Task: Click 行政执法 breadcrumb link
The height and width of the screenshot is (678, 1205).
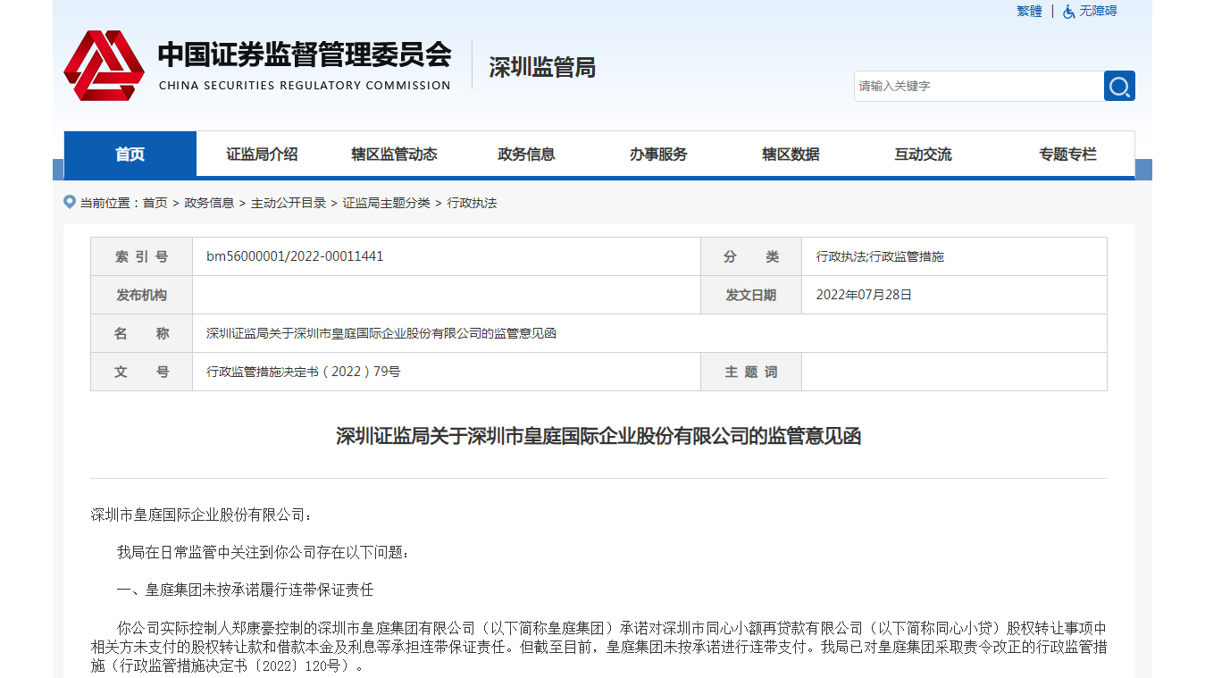Action: [472, 203]
